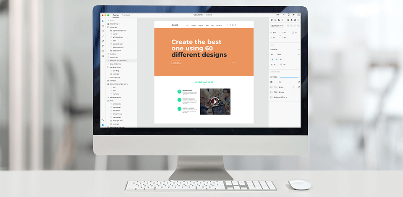Click the play button on video thumbnail
The image size is (403, 197).
(215, 101)
